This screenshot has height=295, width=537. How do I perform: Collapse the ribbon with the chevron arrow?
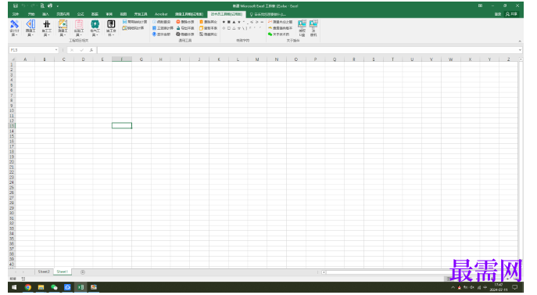520,41
